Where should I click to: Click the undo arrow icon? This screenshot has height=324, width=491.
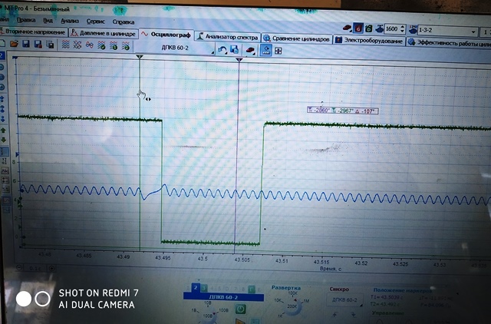[222, 50]
